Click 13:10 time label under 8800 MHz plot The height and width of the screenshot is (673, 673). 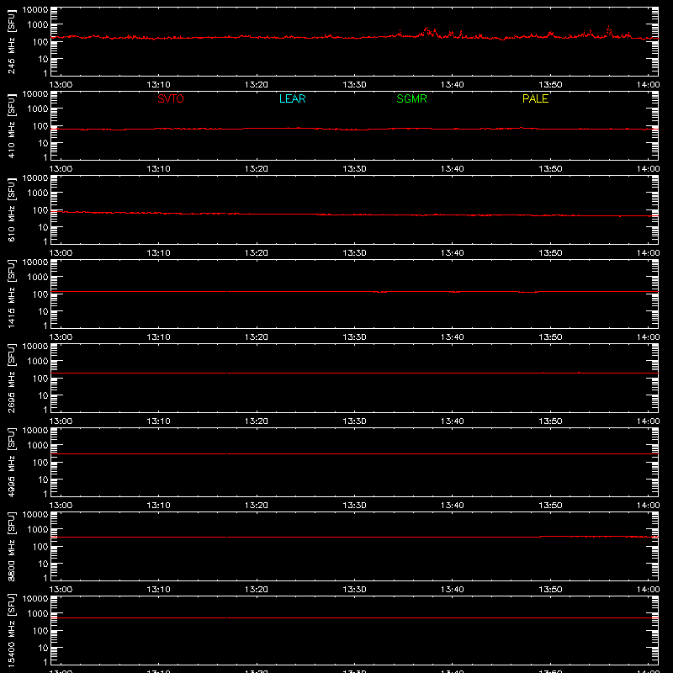158,590
